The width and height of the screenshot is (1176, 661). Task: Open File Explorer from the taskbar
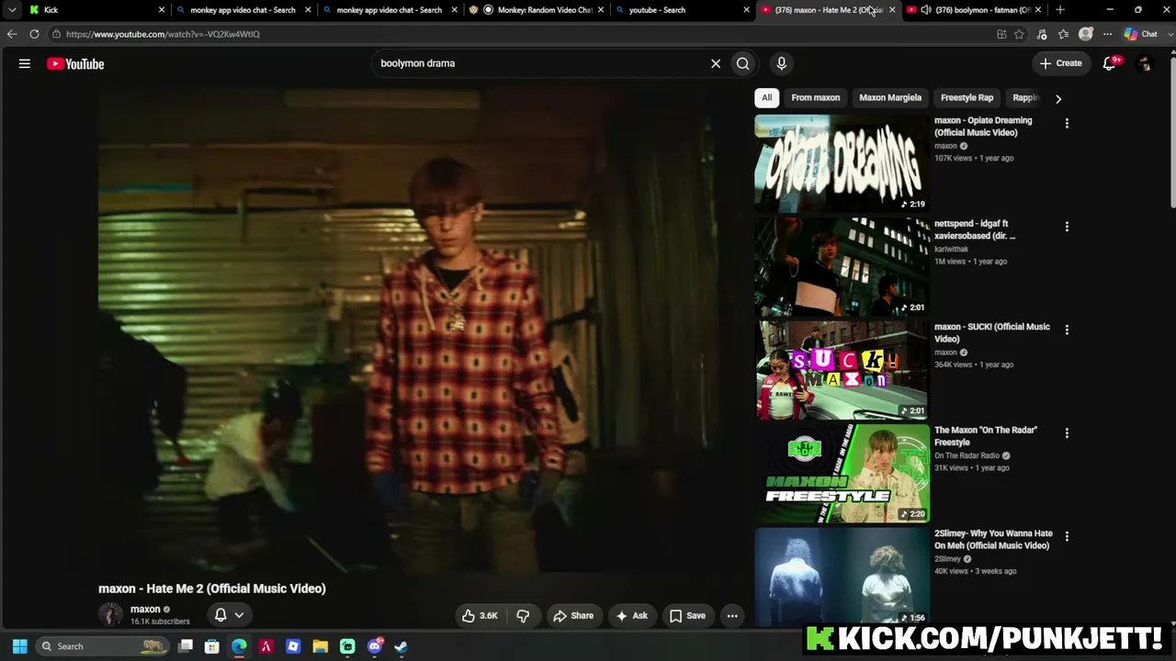point(321,646)
